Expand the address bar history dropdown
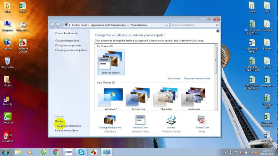Viewport: 278px width, 156px height. pos(162,25)
